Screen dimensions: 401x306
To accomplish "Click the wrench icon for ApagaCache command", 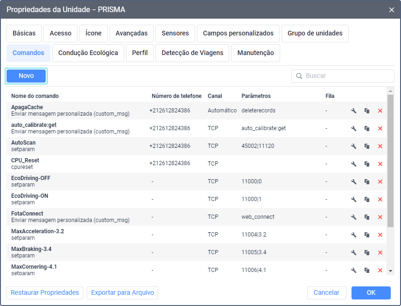I will pyautogui.click(x=354, y=111).
